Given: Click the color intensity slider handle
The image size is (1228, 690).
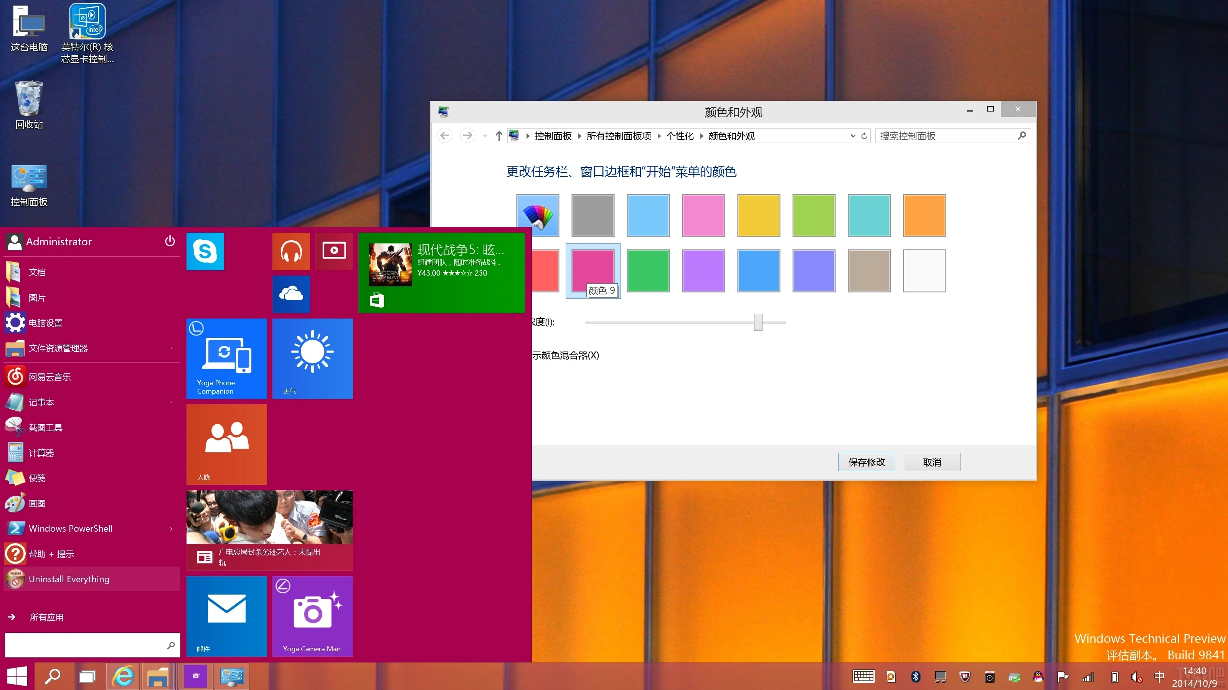Looking at the screenshot, I should tap(758, 322).
